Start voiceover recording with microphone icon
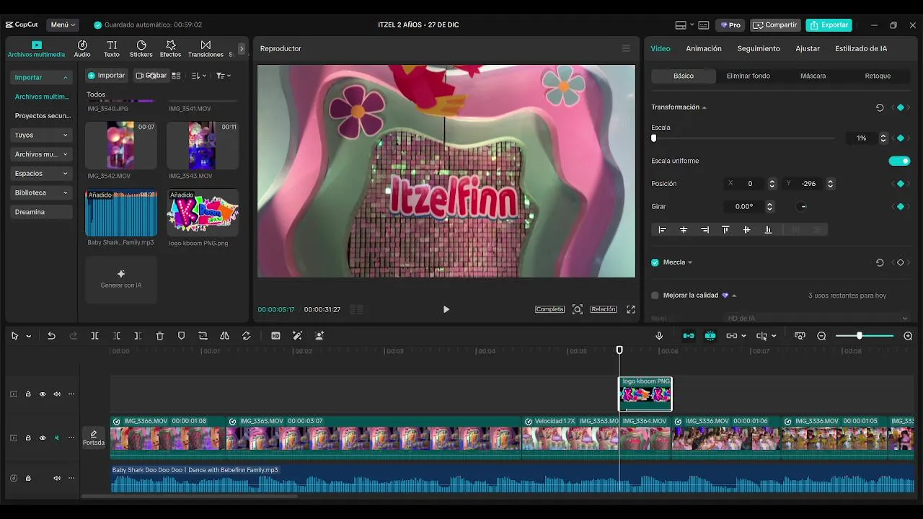923x519 pixels. pos(659,336)
